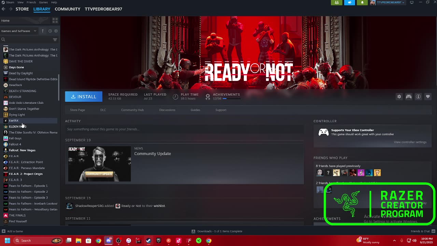Open Downloads status at bottom
Image resolution: width=437 pixels, height=246 pixels.
pos(217,231)
